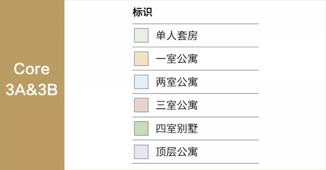The height and width of the screenshot is (170, 326).
Task: Choose the pink 三室公寓 color swatch
Action: (x=141, y=105)
